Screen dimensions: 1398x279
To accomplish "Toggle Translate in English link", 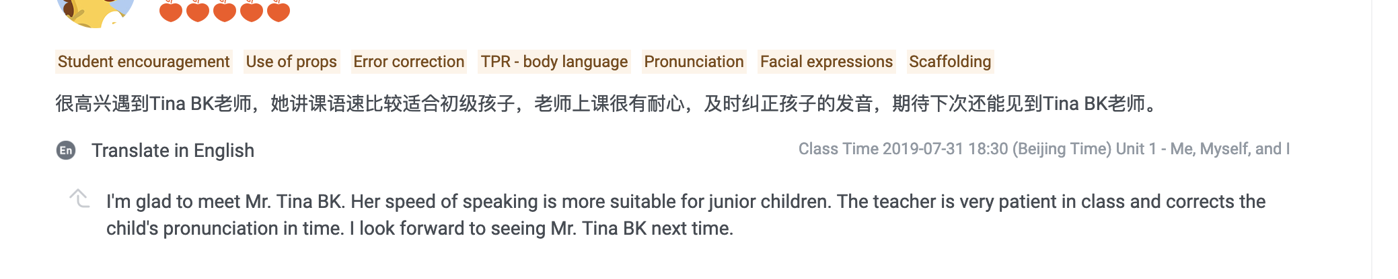I will [x=173, y=150].
